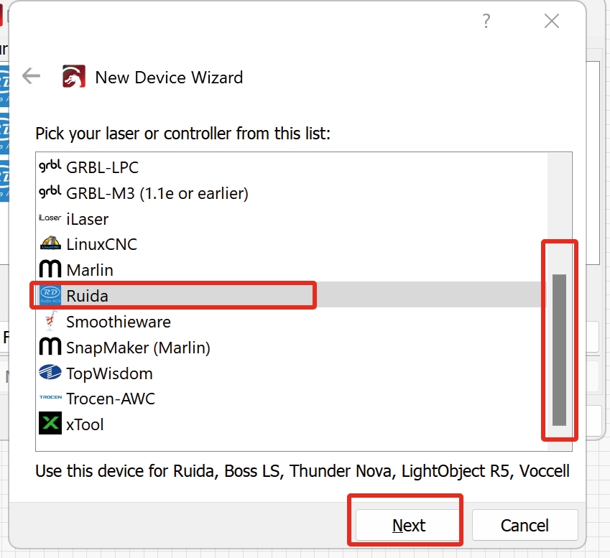This screenshot has height=558, width=610.
Task: Click the device list scrollbar thumb
Action: (x=559, y=350)
